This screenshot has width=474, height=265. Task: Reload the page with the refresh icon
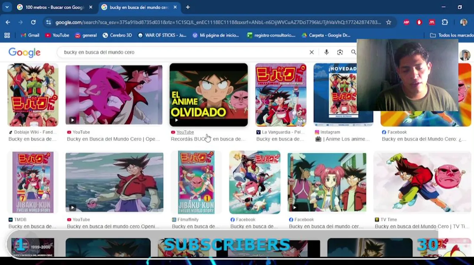click(x=33, y=22)
